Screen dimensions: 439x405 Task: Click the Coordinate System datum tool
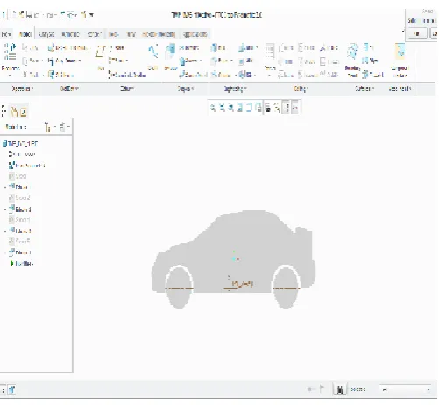pyautogui.click(x=127, y=75)
